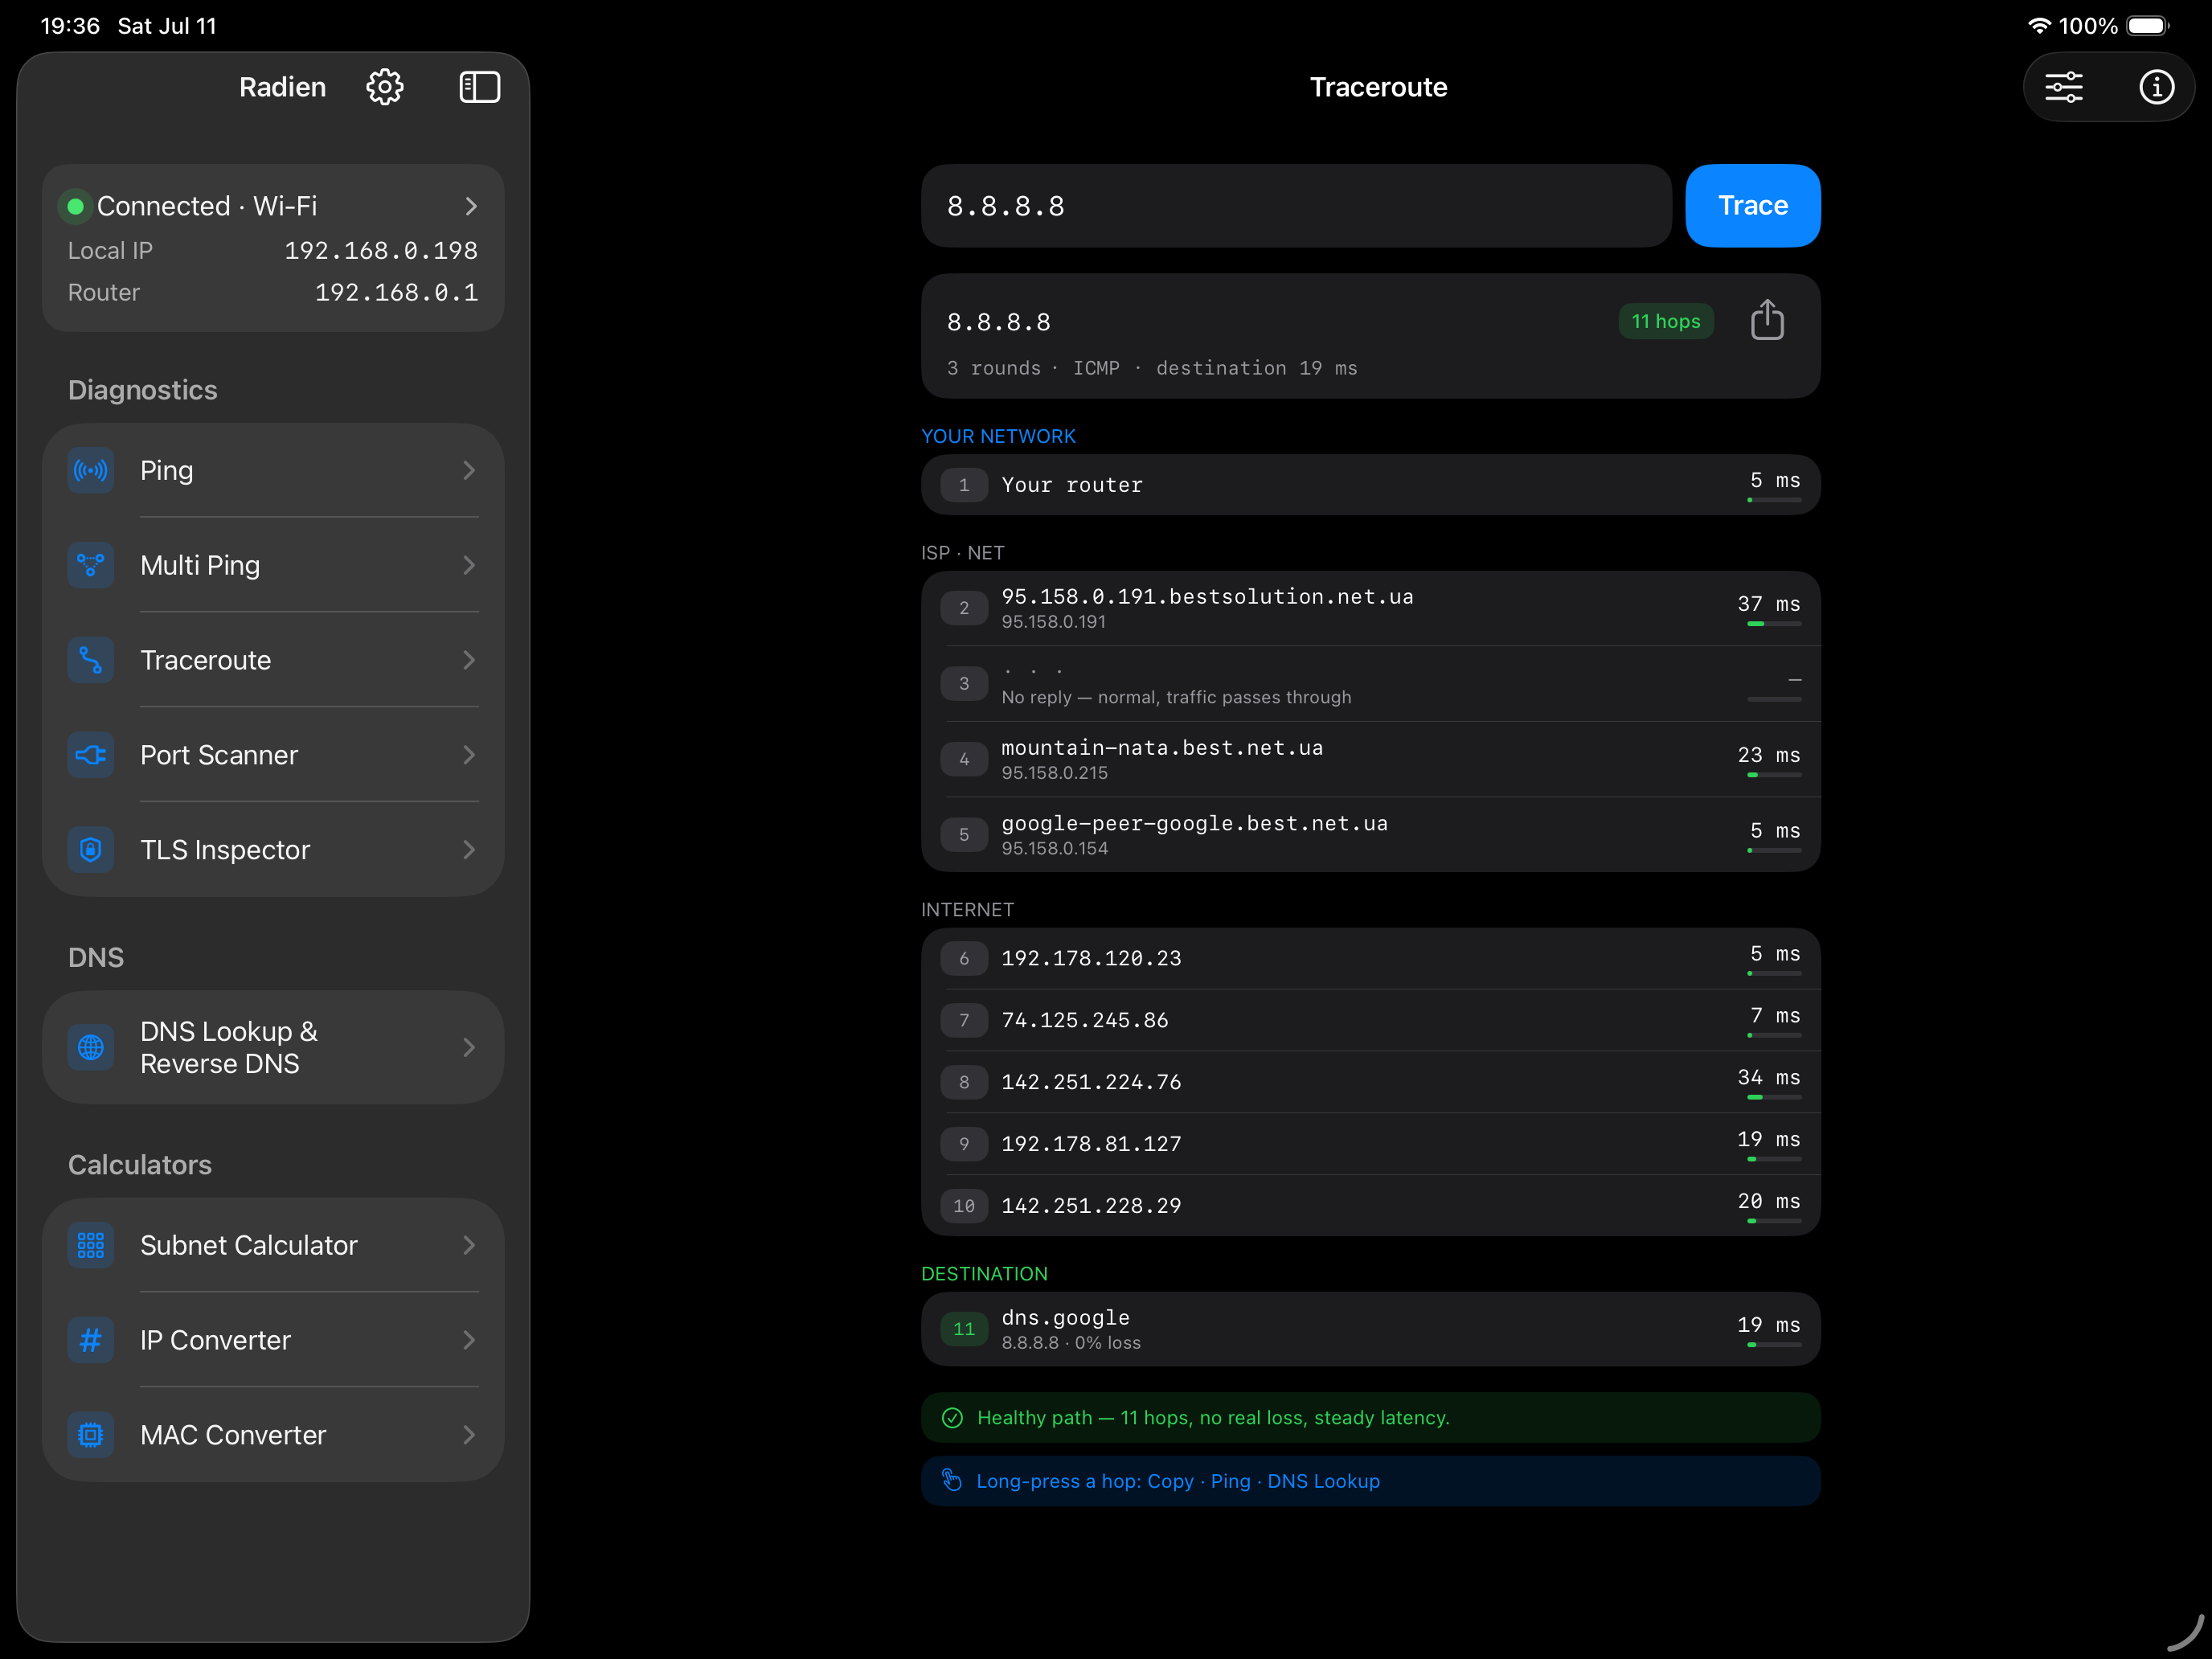
Task: Click the Subnet Calculator grid icon
Action: click(x=91, y=1245)
